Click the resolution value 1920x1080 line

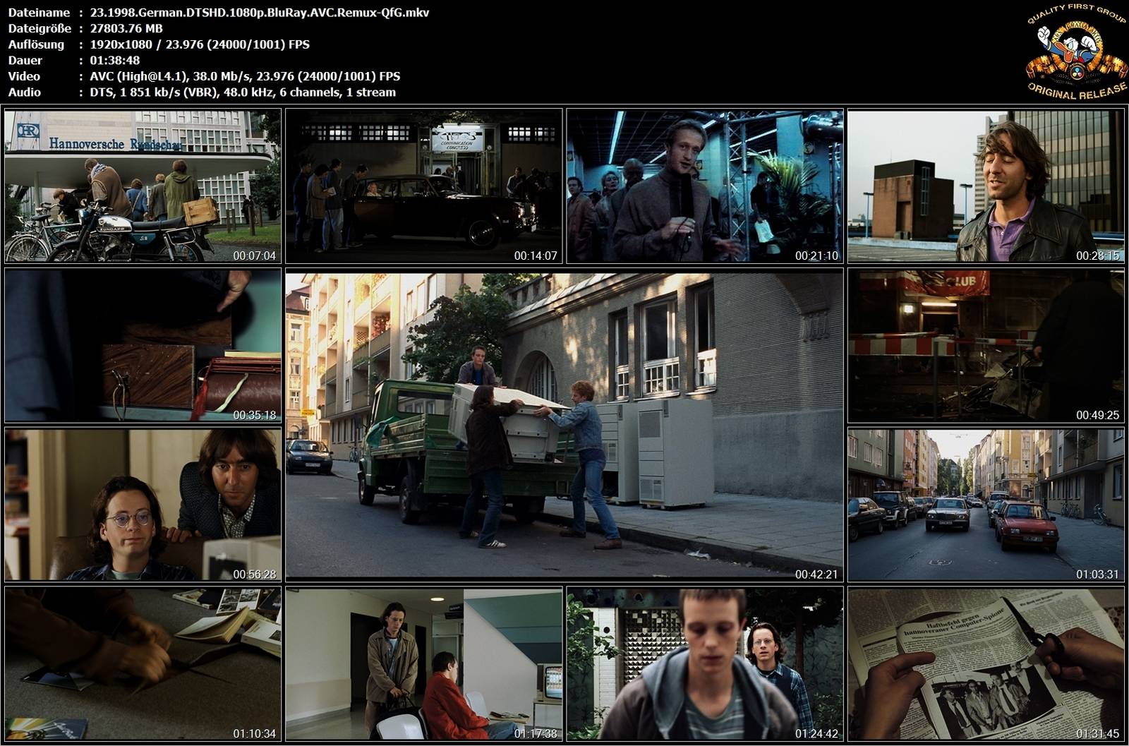pyautogui.click(x=200, y=44)
